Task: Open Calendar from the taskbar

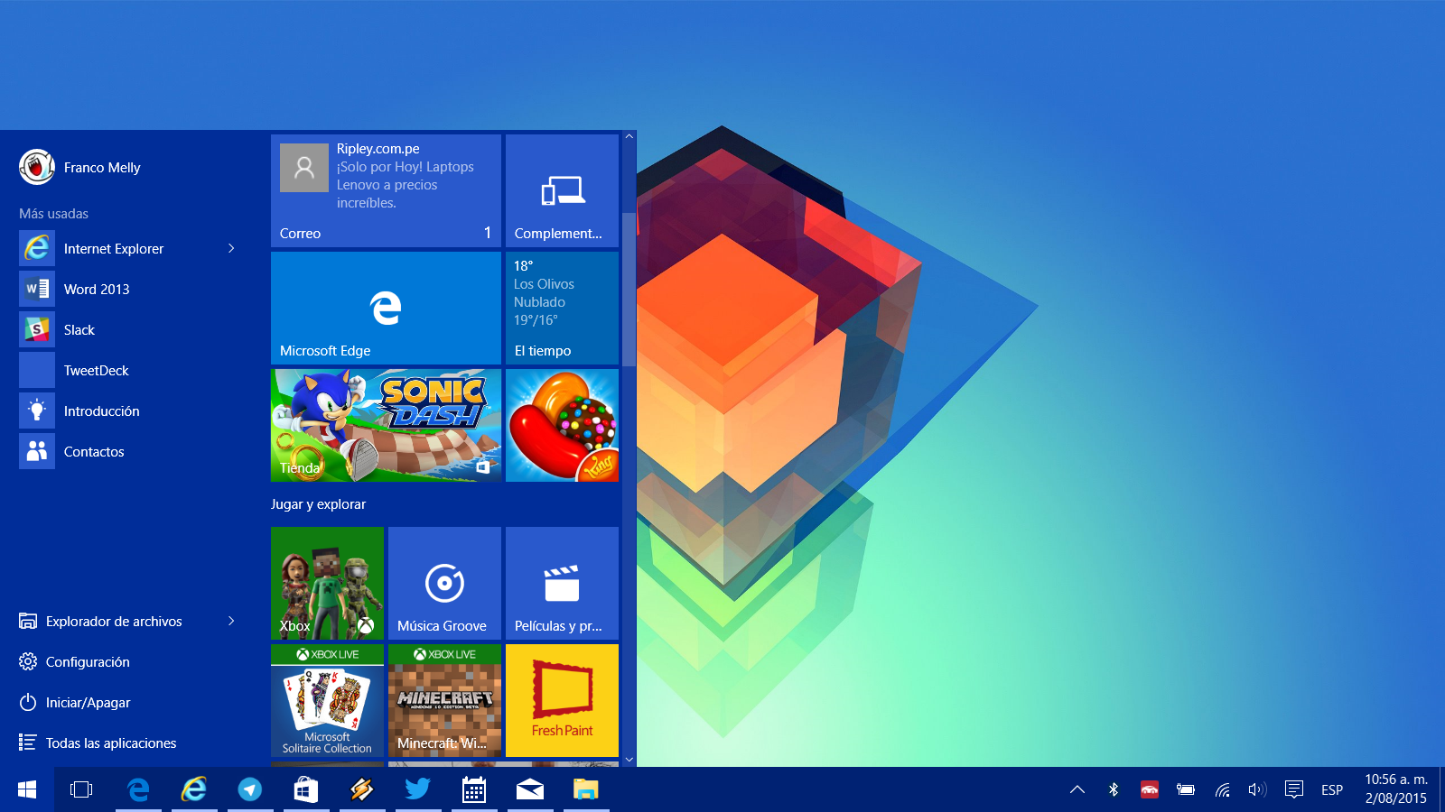Action: coord(474,789)
